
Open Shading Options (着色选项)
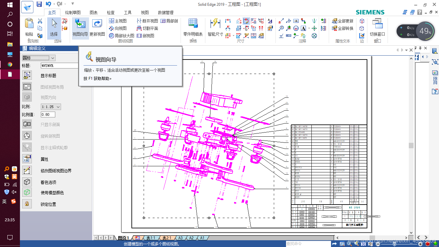pyautogui.click(x=27, y=182)
